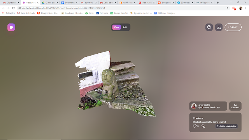Open the home bookmark
This screenshot has width=249, height=140.
pos(89,13)
